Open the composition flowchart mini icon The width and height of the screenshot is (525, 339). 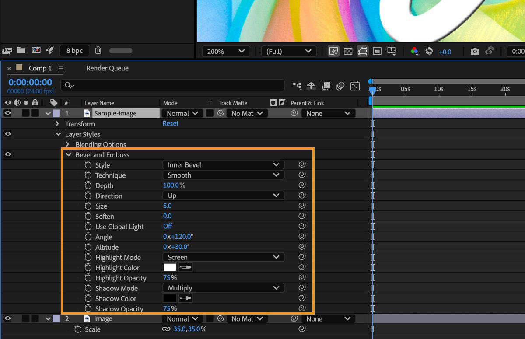(x=297, y=86)
